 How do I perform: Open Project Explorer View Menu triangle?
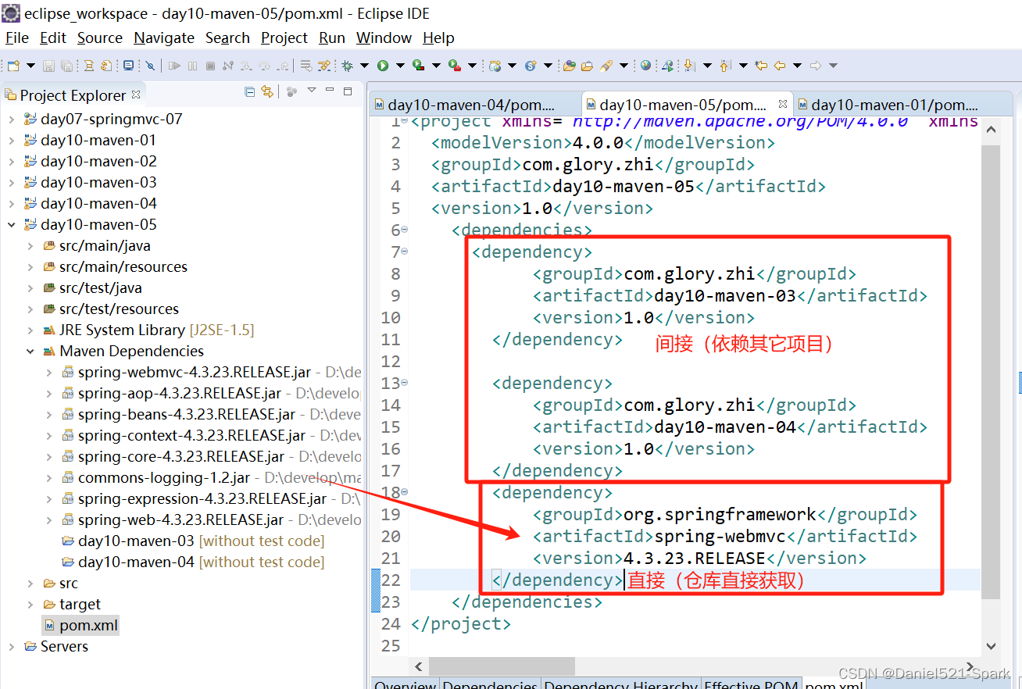click(x=311, y=91)
